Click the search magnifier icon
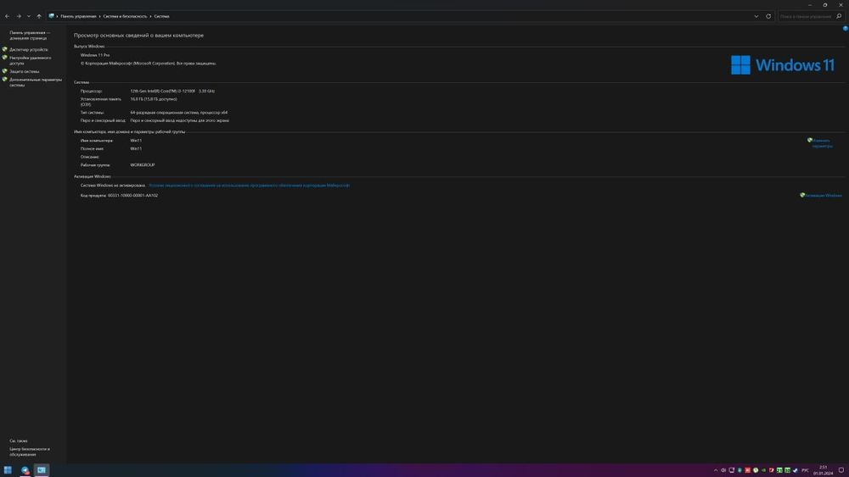The width and height of the screenshot is (849, 477). (x=839, y=16)
